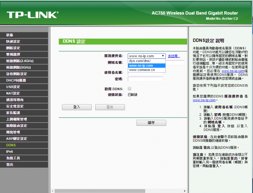253x193 pixels.
Task: Open USB設定 menu
Action: (x=24, y=87)
